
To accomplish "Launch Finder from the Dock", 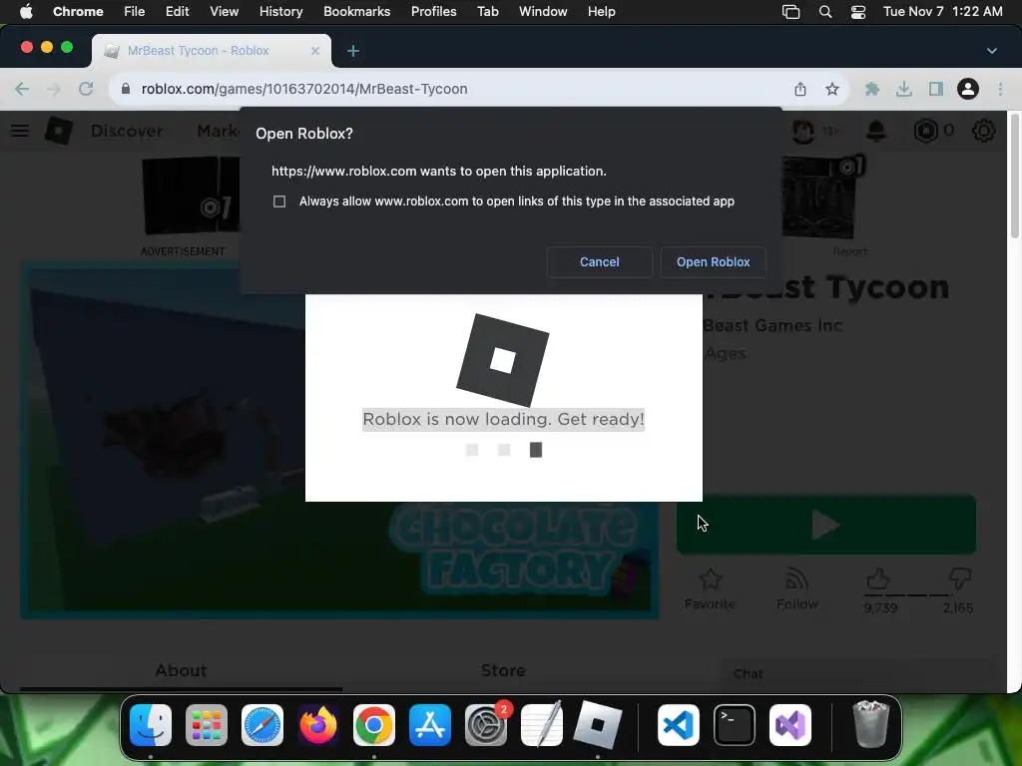I will click(151, 725).
